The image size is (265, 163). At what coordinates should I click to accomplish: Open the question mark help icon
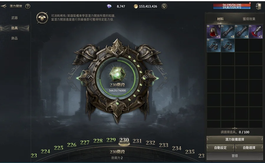point(28,6)
